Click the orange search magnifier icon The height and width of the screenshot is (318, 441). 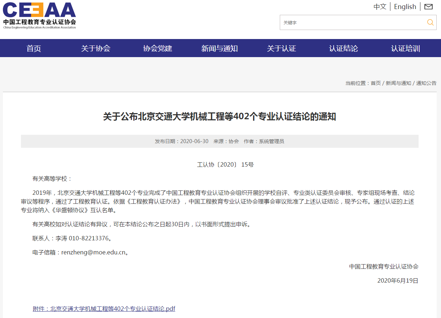coord(430,22)
